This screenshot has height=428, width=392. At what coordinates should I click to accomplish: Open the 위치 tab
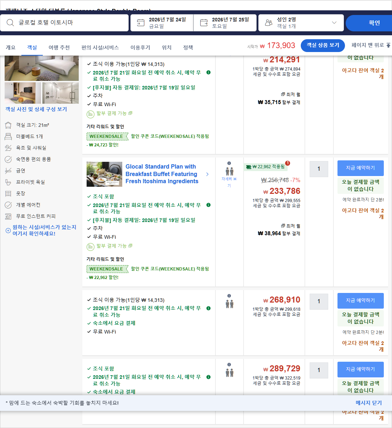click(167, 47)
